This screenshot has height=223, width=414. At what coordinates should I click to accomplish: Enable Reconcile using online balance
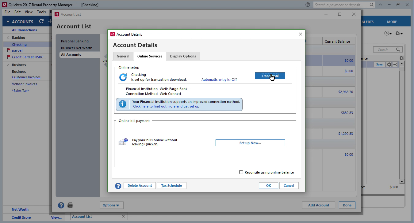point(241,172)
